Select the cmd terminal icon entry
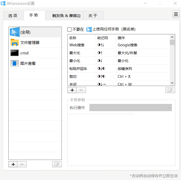This screenshot has height=180, width=181. click(x=14, y=53)
